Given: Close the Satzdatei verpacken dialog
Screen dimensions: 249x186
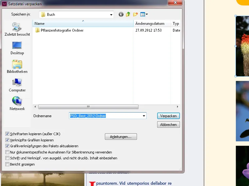Looking at the screenshot, I should [x=175, y=2].
